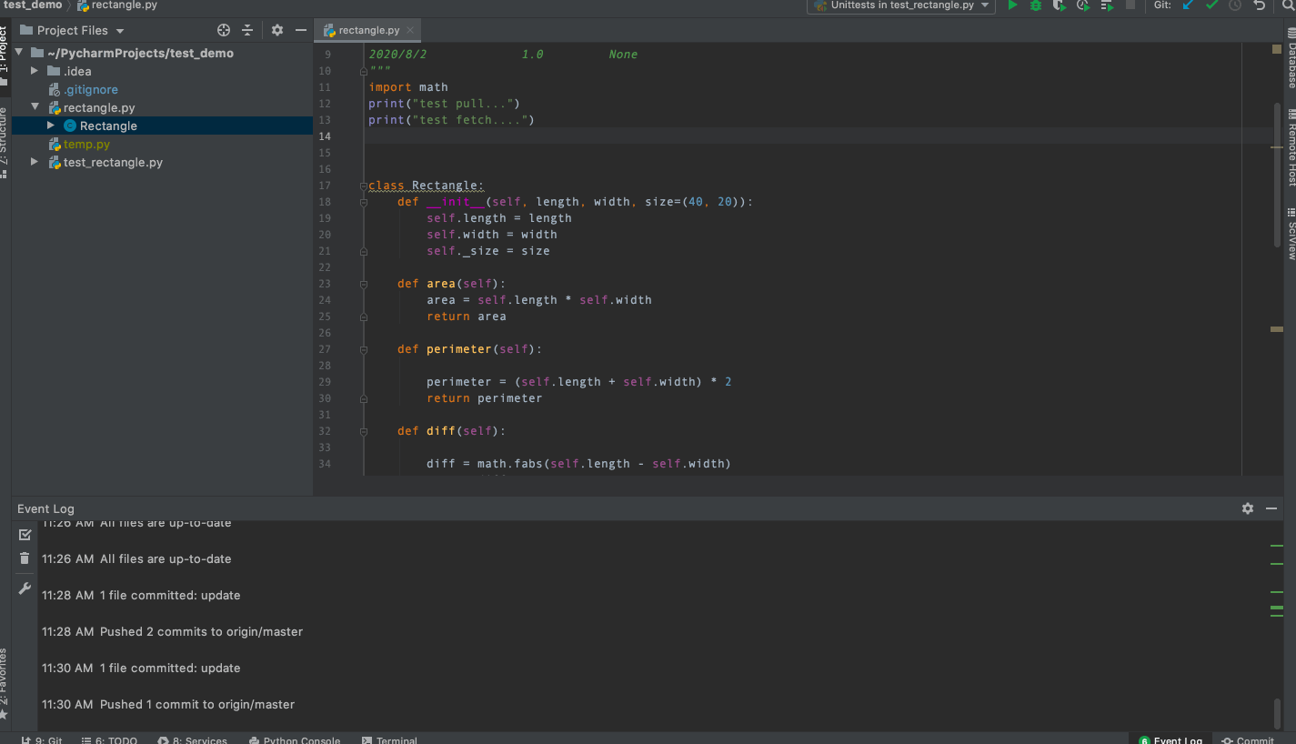The width and height of the screenshot is (1296, 744).
Task: Fold perimeter method at line 27
Action: [363, 349]
